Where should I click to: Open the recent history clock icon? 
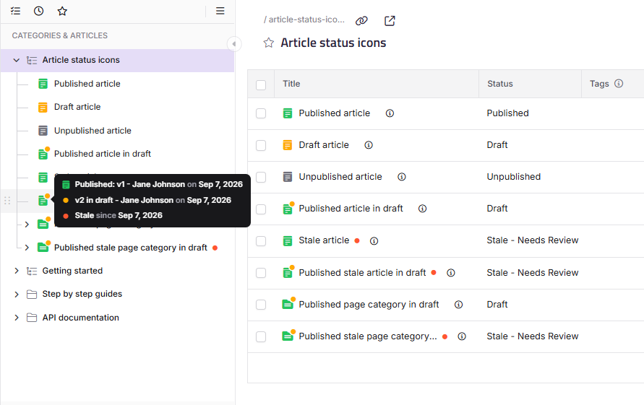38,11
